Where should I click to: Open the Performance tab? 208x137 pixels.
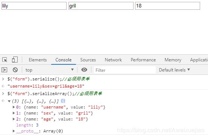pos(143,60)
